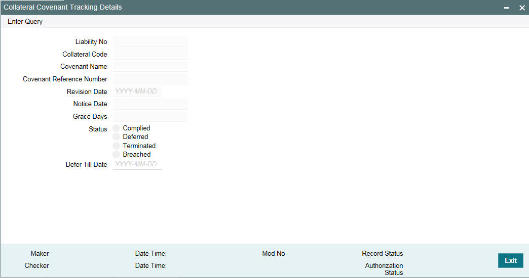Open the Enter Query action
The height and width of the screenshot is (278, 529).
coord(25,22)
